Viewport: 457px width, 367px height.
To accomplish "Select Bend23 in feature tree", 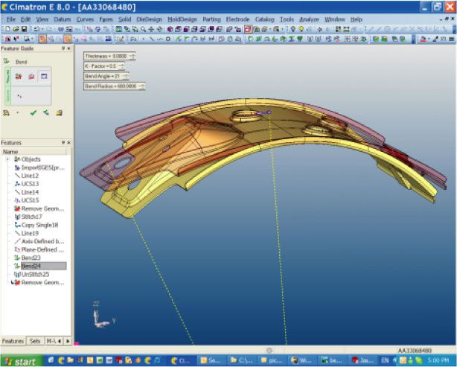I will 31,258.
